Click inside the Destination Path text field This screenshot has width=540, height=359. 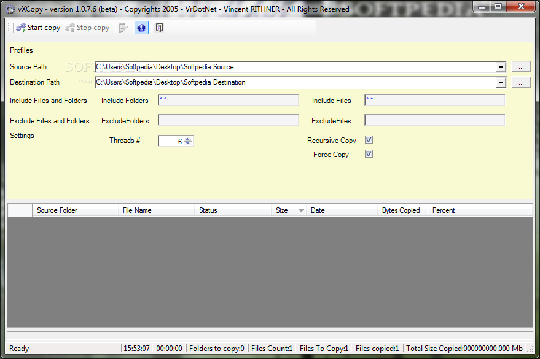(x=295, y=82)
